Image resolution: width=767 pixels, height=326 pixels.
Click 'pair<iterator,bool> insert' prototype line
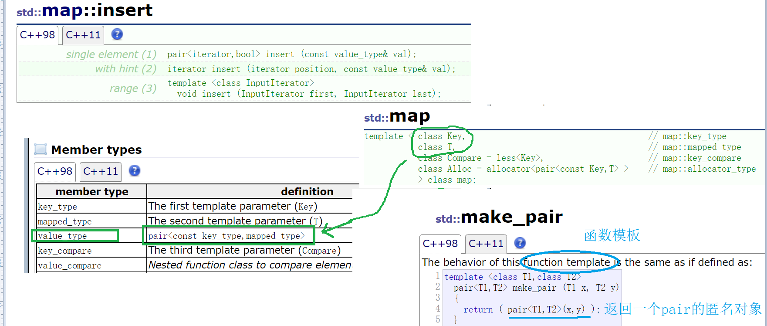point(292,54)
